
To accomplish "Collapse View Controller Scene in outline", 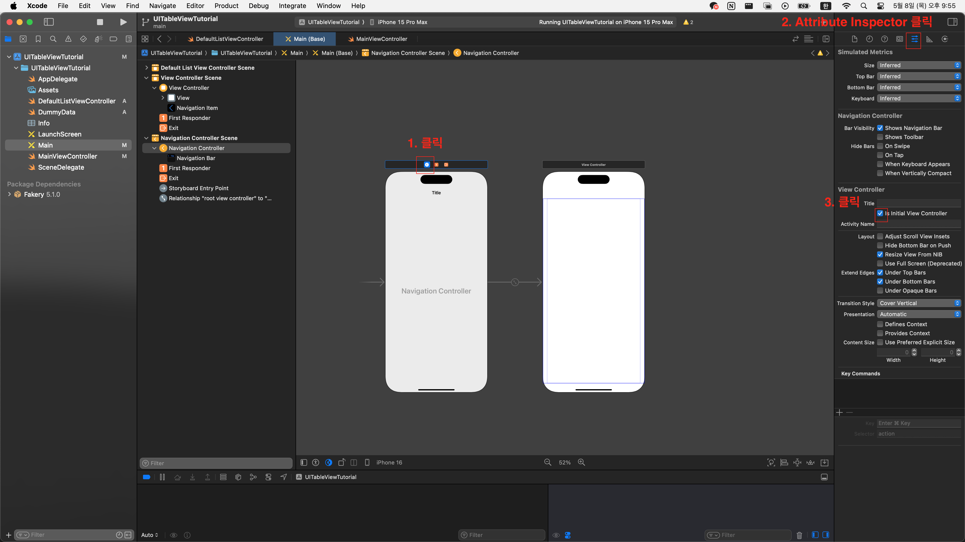I will (x=147, y=78).
